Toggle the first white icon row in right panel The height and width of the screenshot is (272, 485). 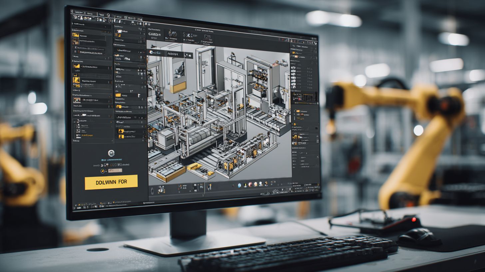click(x=293, y=67)
